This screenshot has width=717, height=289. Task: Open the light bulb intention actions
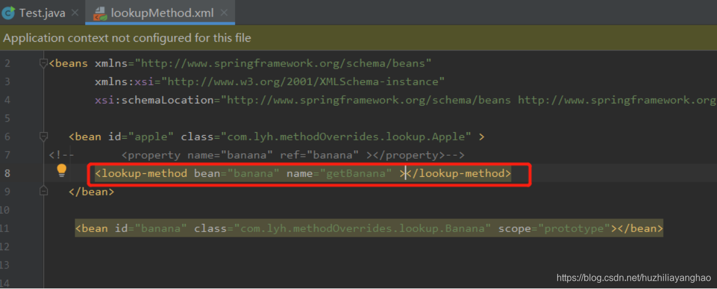point(61,171)
